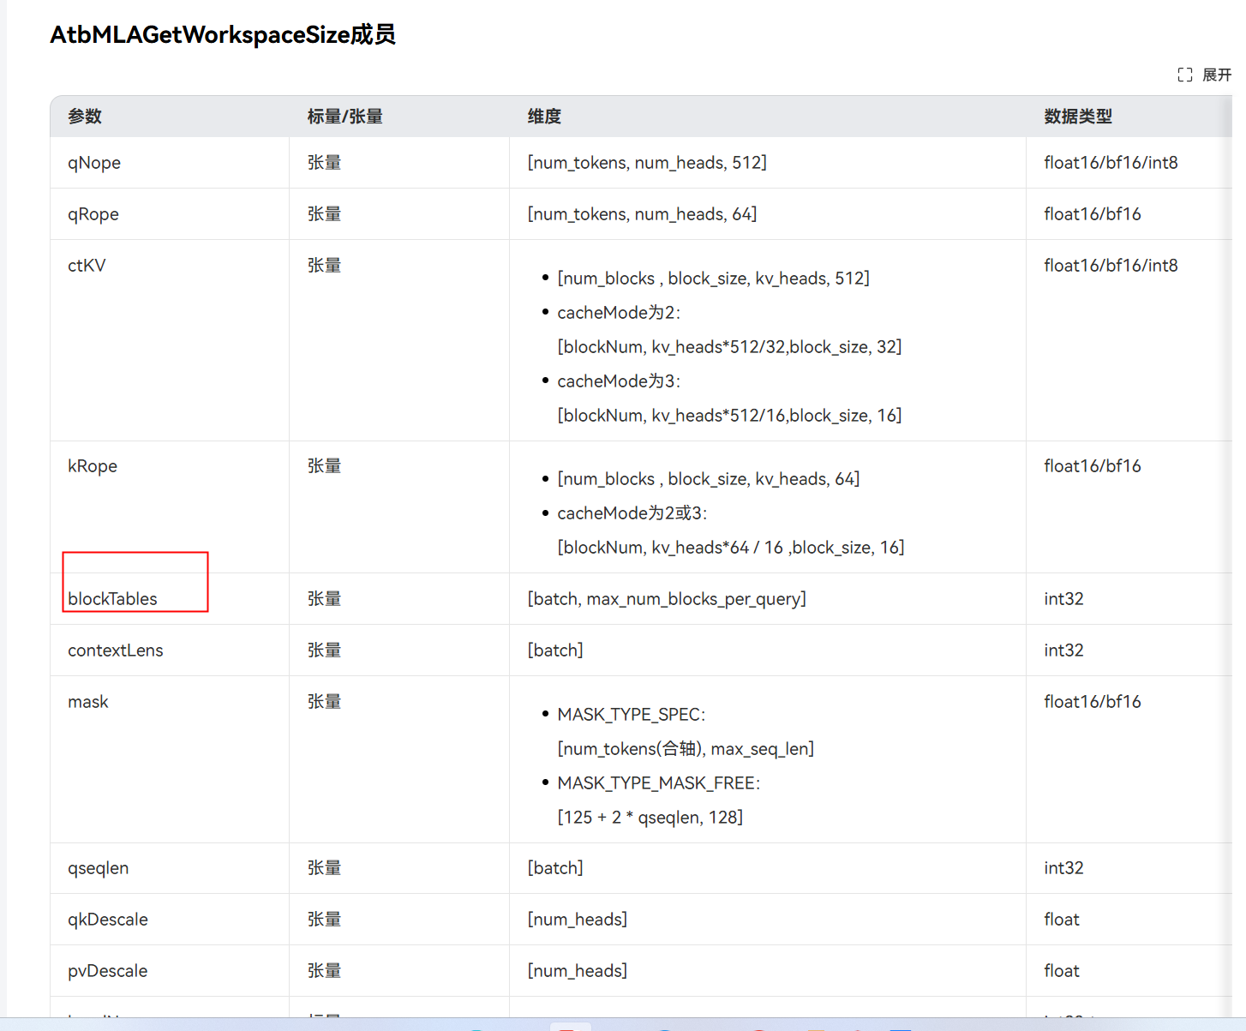This screenshot has width=1246, height=1031.
Task: Click the MASK_TYPE_MASK_FREE: bullet
Action: pos(659,783)
